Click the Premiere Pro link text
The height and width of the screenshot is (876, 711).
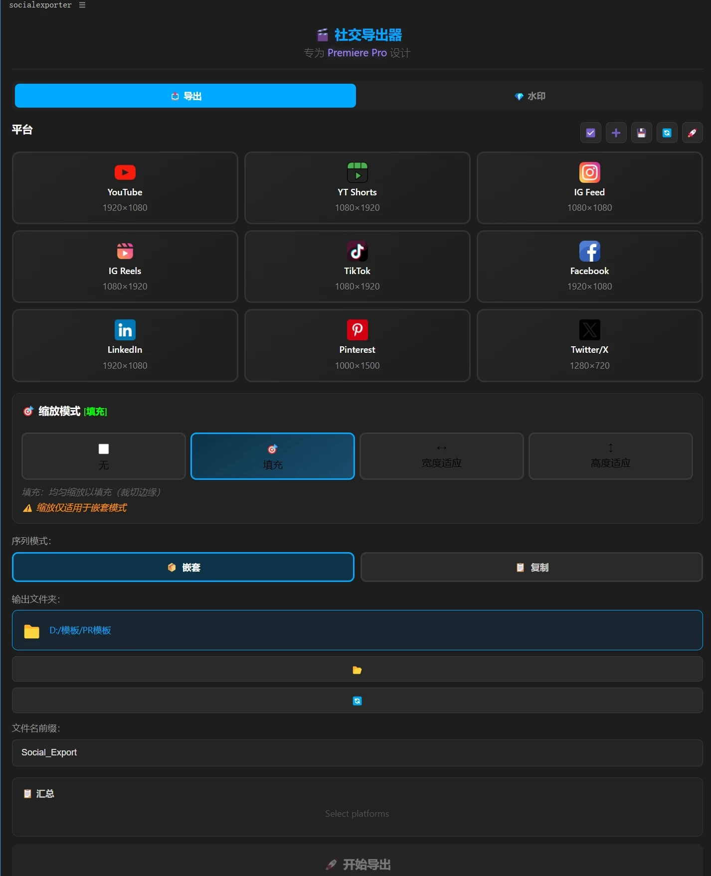click(357, 53)
